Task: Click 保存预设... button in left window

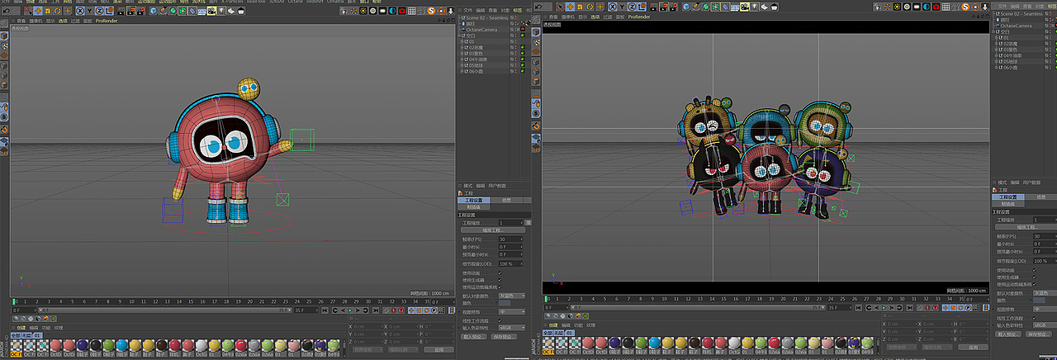Action: 505,337
